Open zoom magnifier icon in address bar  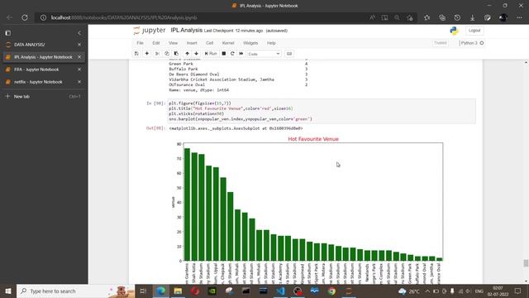click(x=397, y=17)
